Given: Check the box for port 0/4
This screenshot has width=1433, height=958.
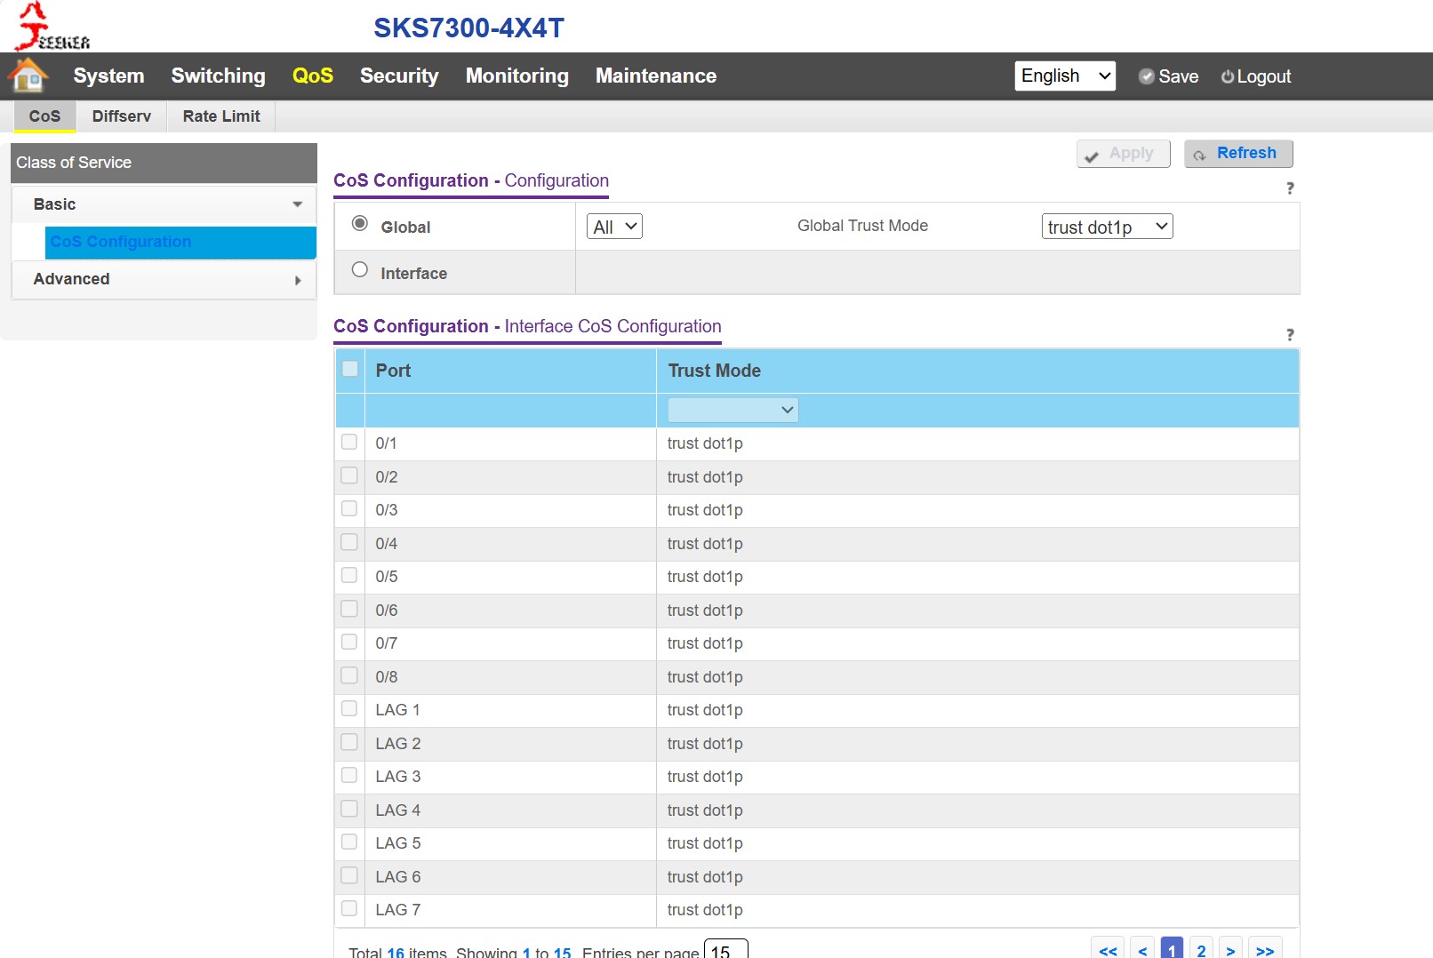Looking at the screenshot, I should 349,543.
